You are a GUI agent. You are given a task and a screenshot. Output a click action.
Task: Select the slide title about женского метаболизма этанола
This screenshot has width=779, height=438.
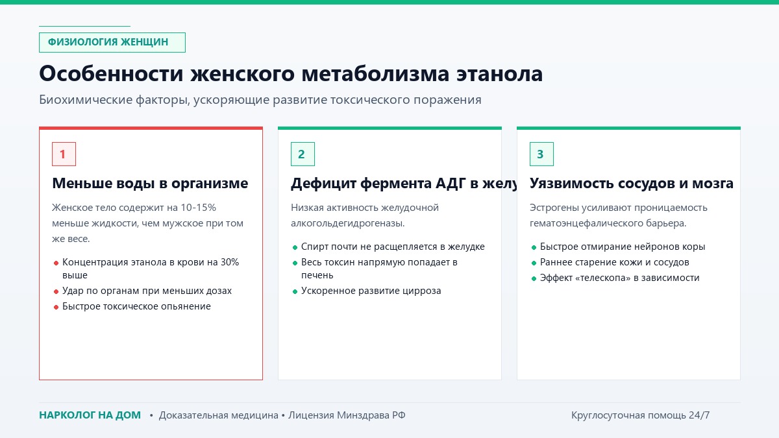(291, 73)
